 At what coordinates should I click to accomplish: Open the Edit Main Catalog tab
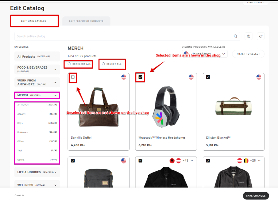(34, 21)
